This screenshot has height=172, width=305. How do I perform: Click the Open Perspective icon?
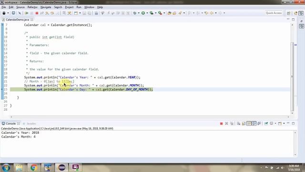288,13
